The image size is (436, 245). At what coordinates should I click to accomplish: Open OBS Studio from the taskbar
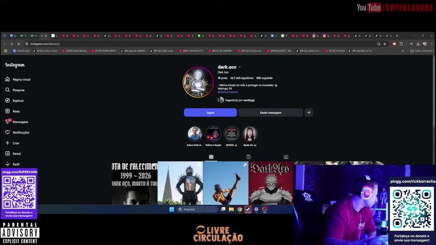265,209
